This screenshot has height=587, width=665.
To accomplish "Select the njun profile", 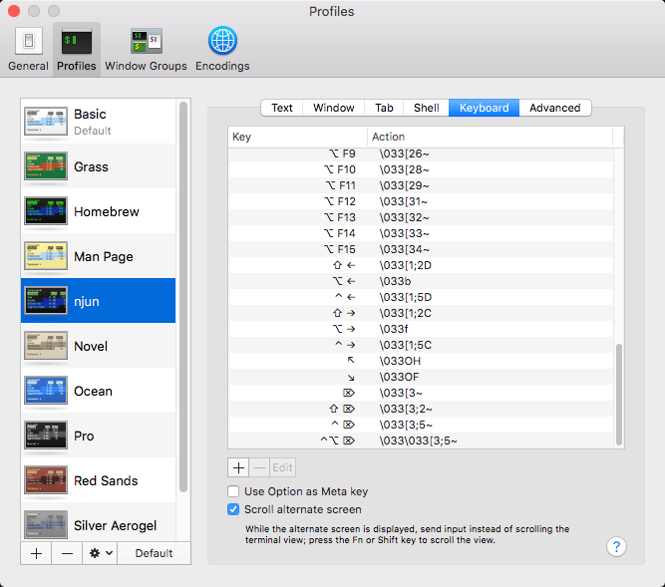I will (98, 301).
